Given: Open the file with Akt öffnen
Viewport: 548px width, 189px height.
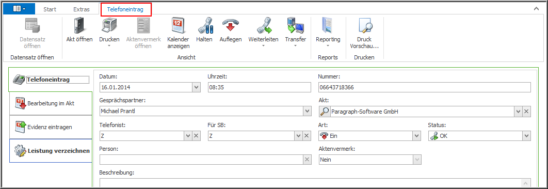Looking at the screenshot, I should point(79,30).
